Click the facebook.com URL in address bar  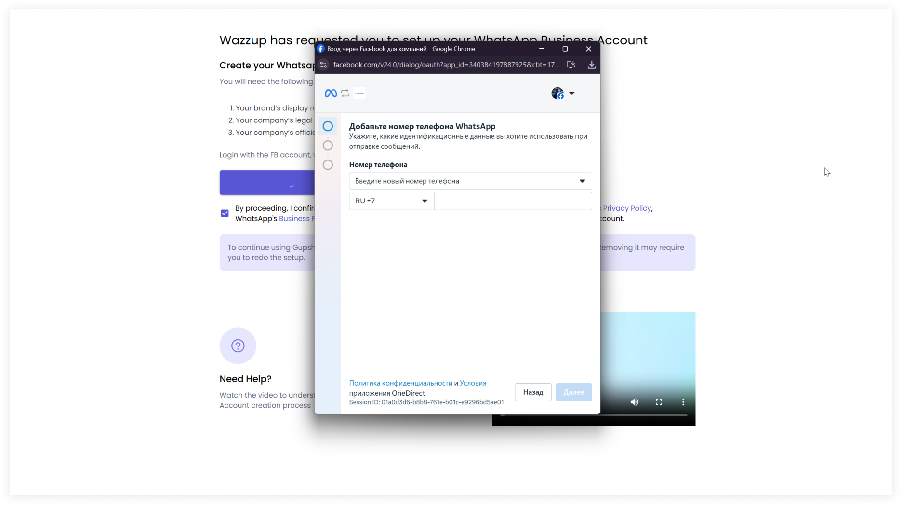pyautogui.click(x=446, y=65)
